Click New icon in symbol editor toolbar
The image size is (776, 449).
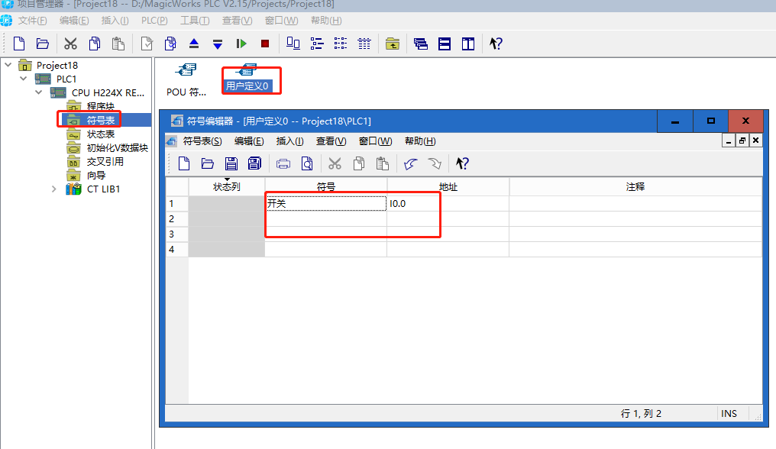click(183, 163)
